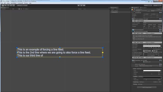Open the Layer Default dropdown

coord(156,11)
